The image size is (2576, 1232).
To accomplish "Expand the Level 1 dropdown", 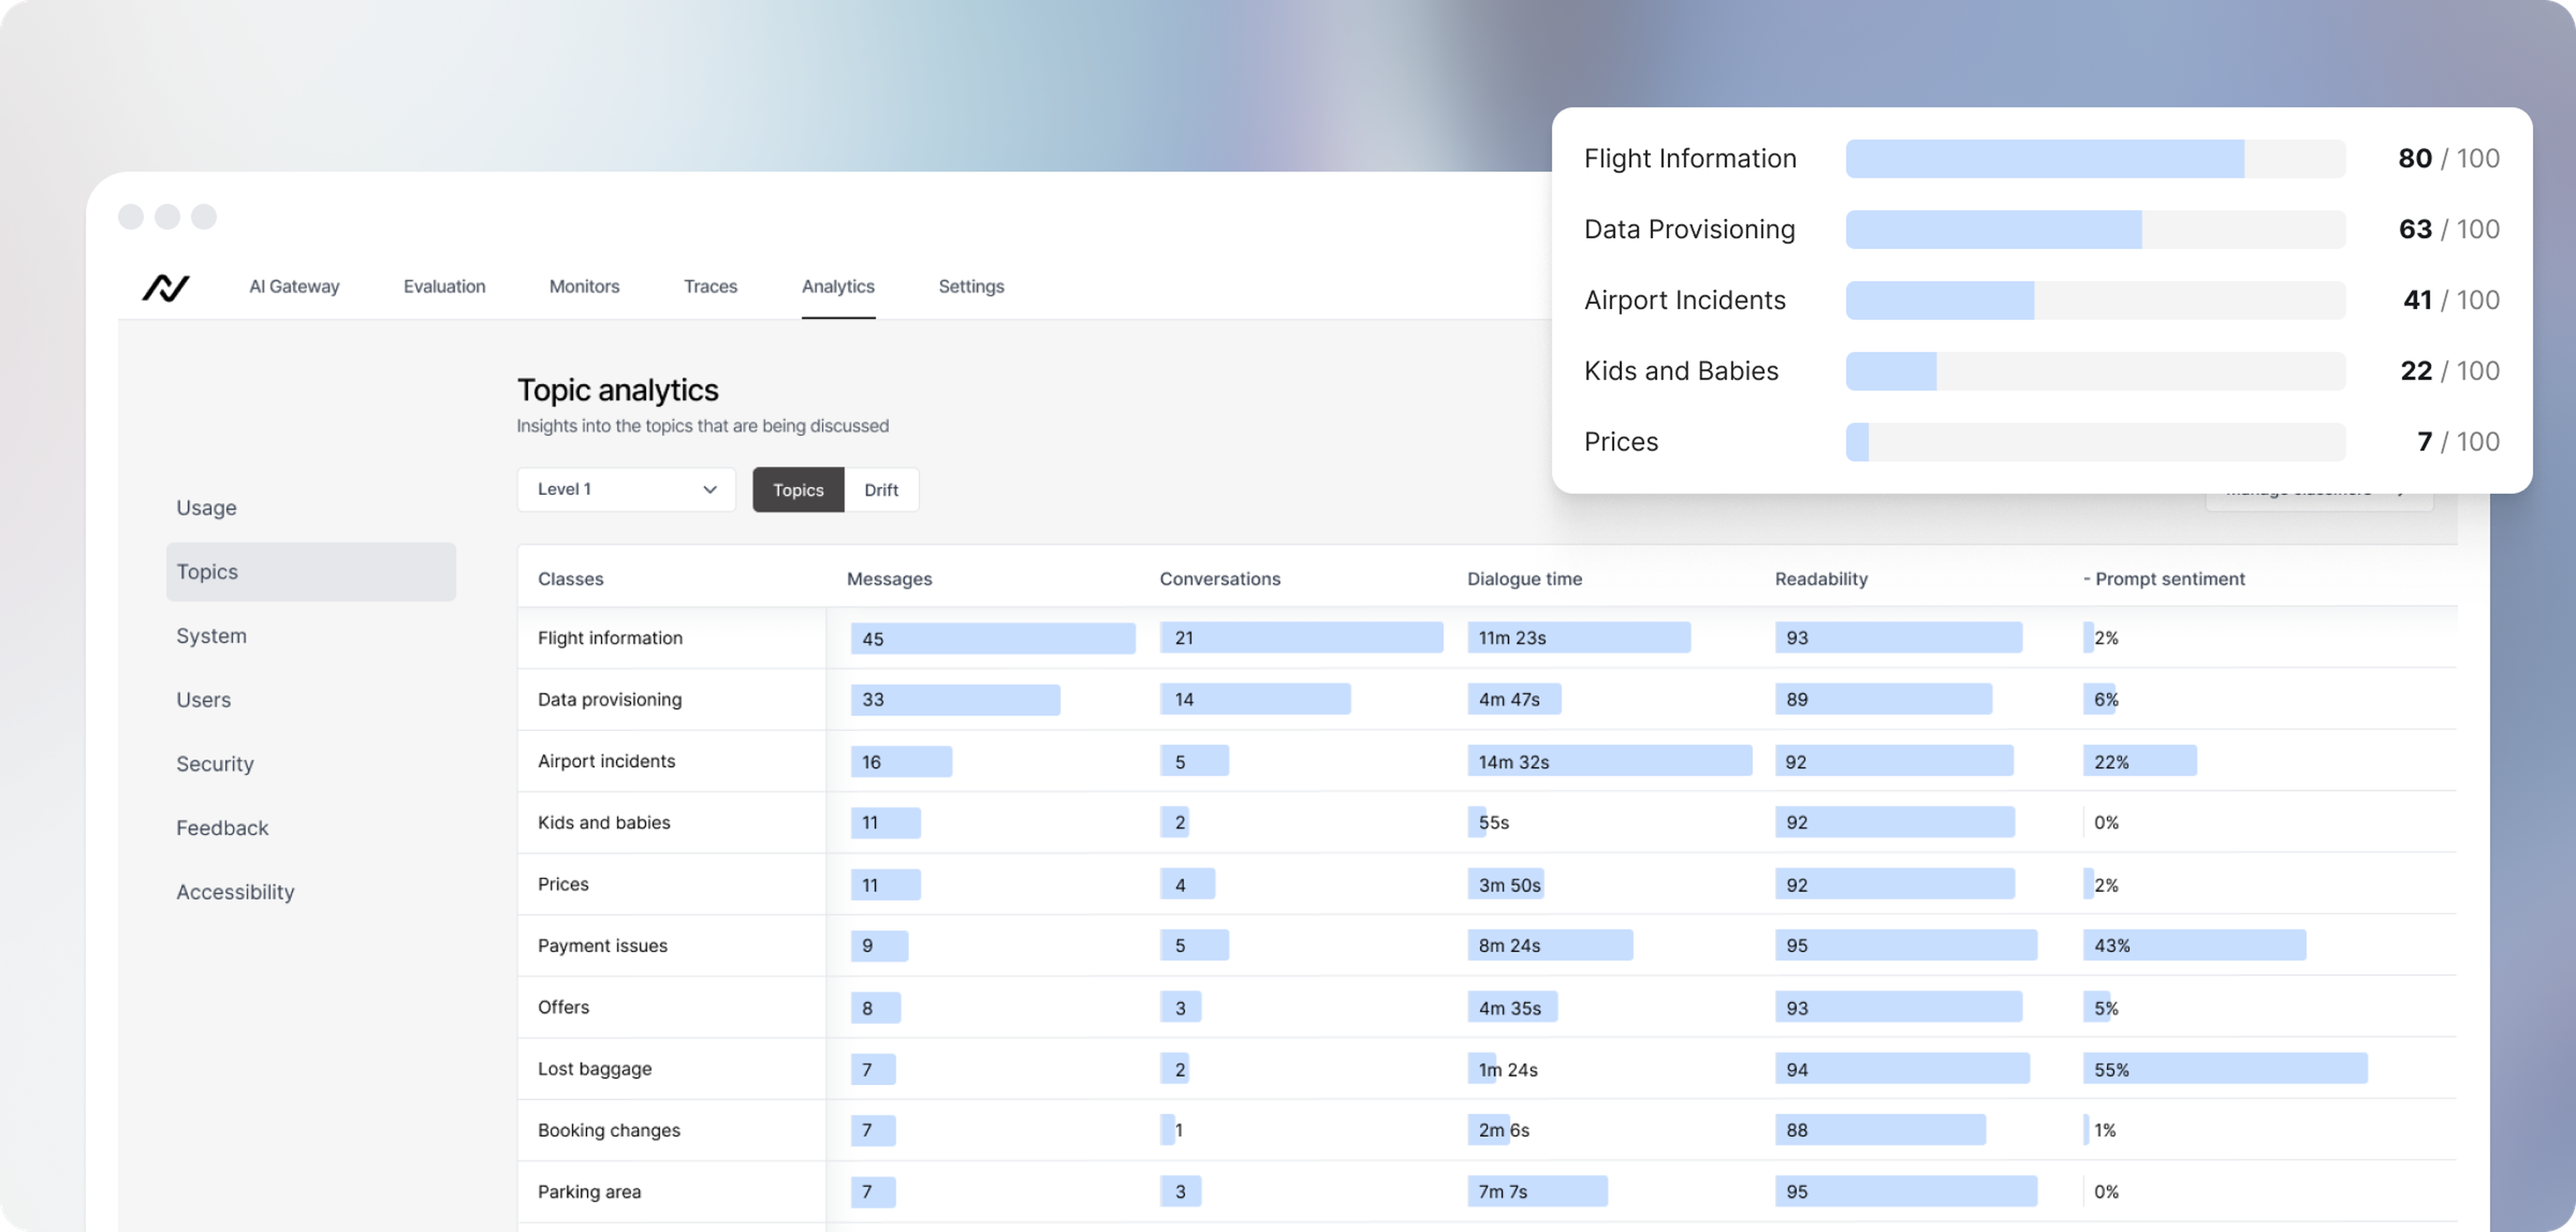I will coord(626,489).
